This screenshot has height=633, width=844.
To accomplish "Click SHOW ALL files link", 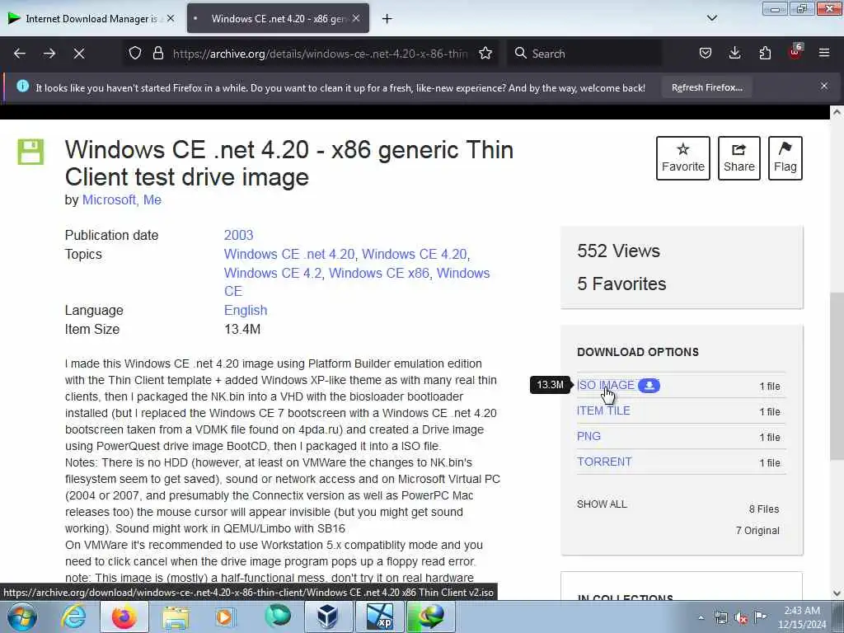I will tap(602, 504).
